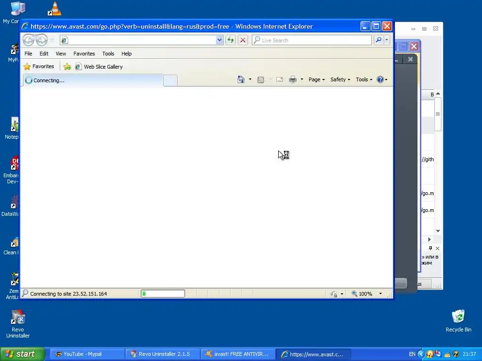Open the Help menu

point(126,54)
